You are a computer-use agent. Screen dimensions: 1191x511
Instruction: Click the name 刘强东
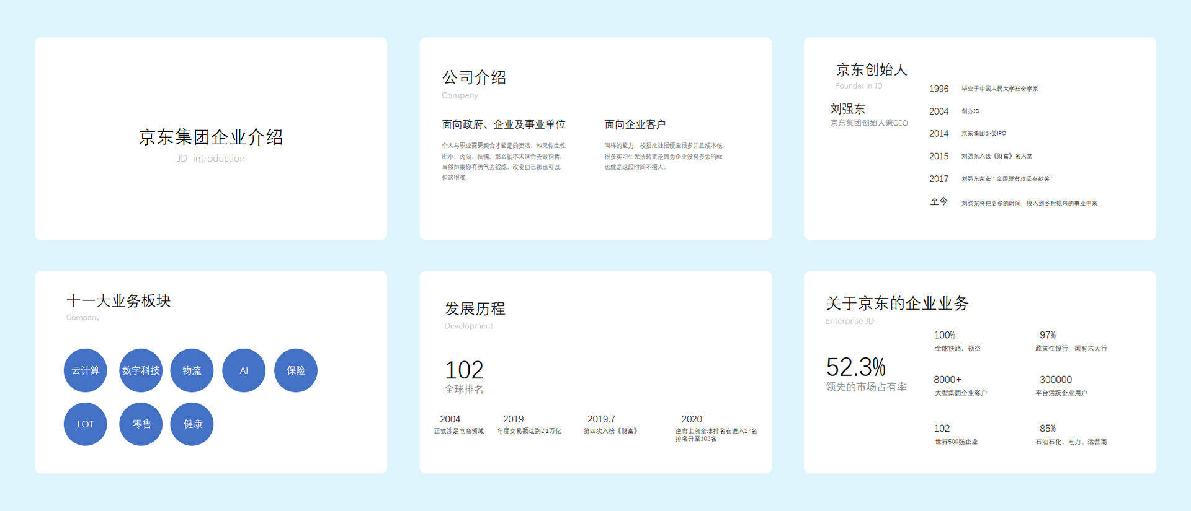coord(848,109)
